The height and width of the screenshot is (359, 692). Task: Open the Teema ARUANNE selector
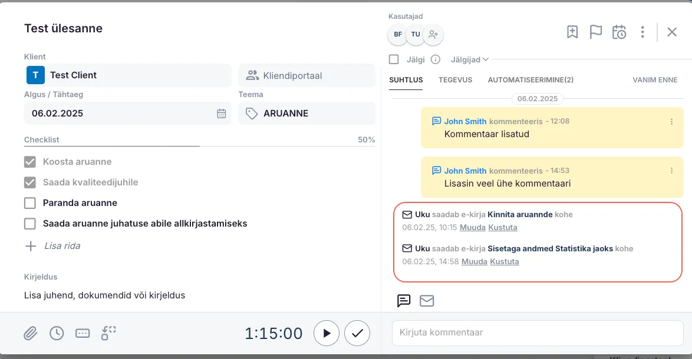[x=307, y=114]
